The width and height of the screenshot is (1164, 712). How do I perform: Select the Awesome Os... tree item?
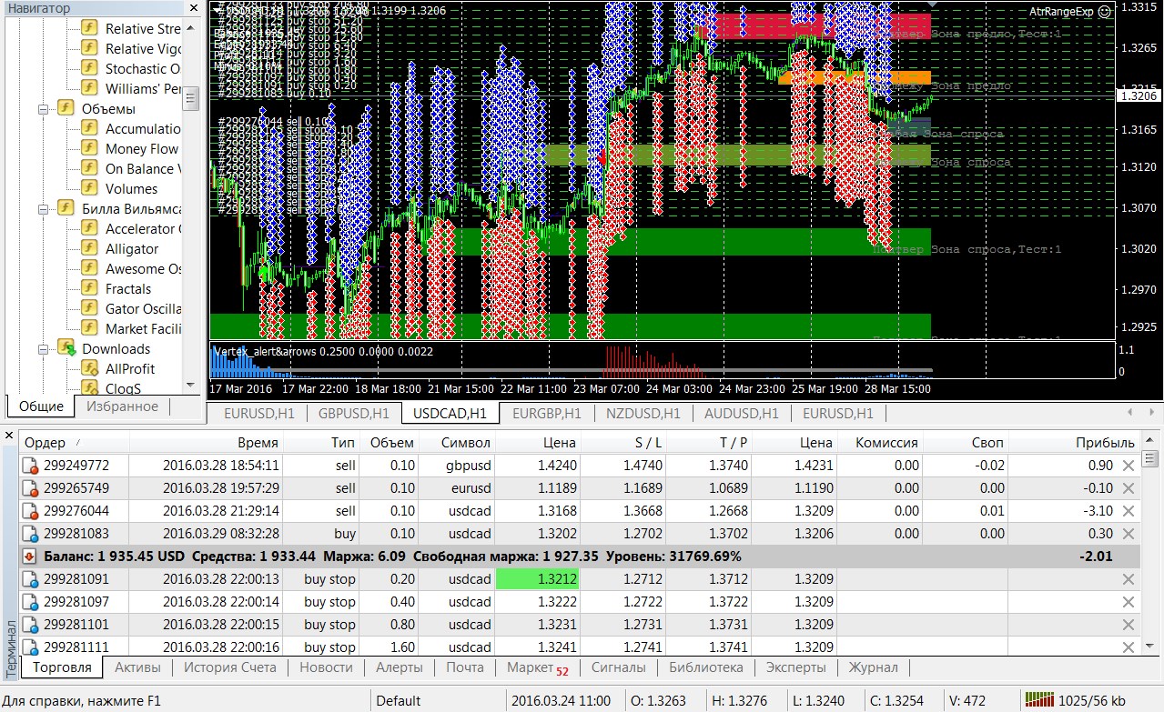point(143,268)
